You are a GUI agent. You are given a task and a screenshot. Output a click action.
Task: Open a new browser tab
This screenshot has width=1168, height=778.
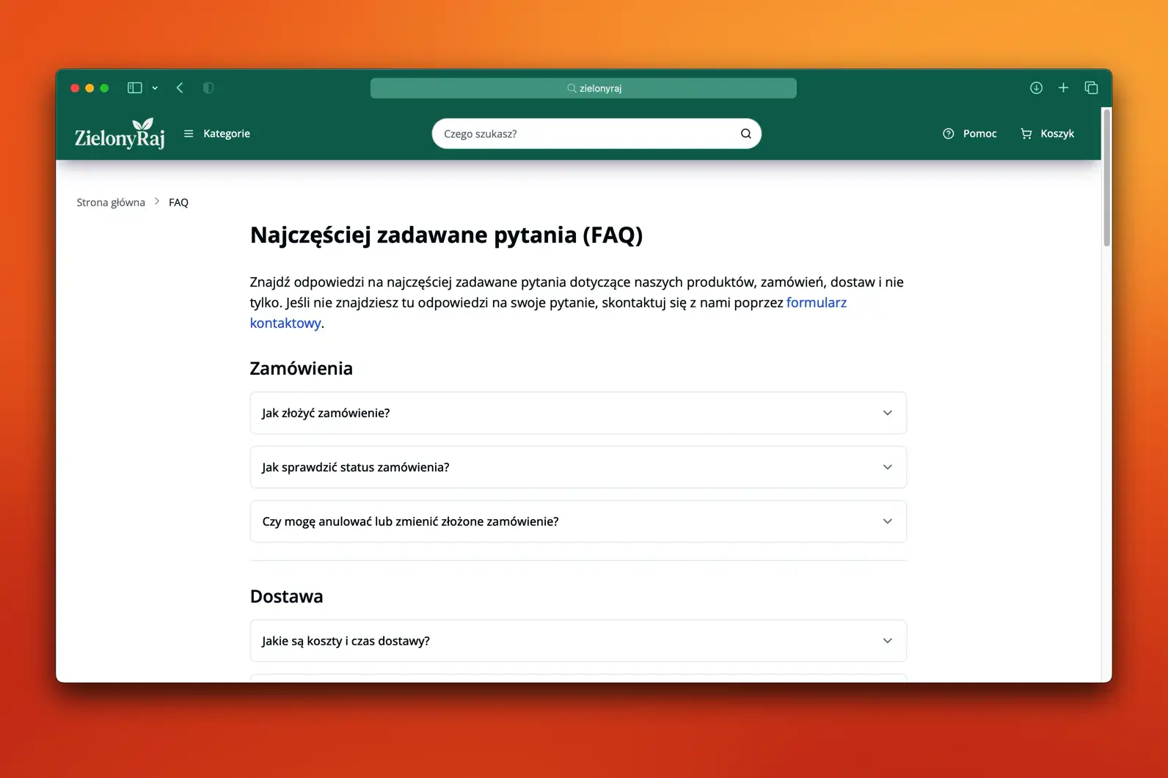click(1063, 88)
